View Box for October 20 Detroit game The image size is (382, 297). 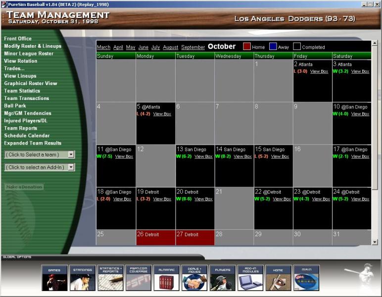pos(203,199)
